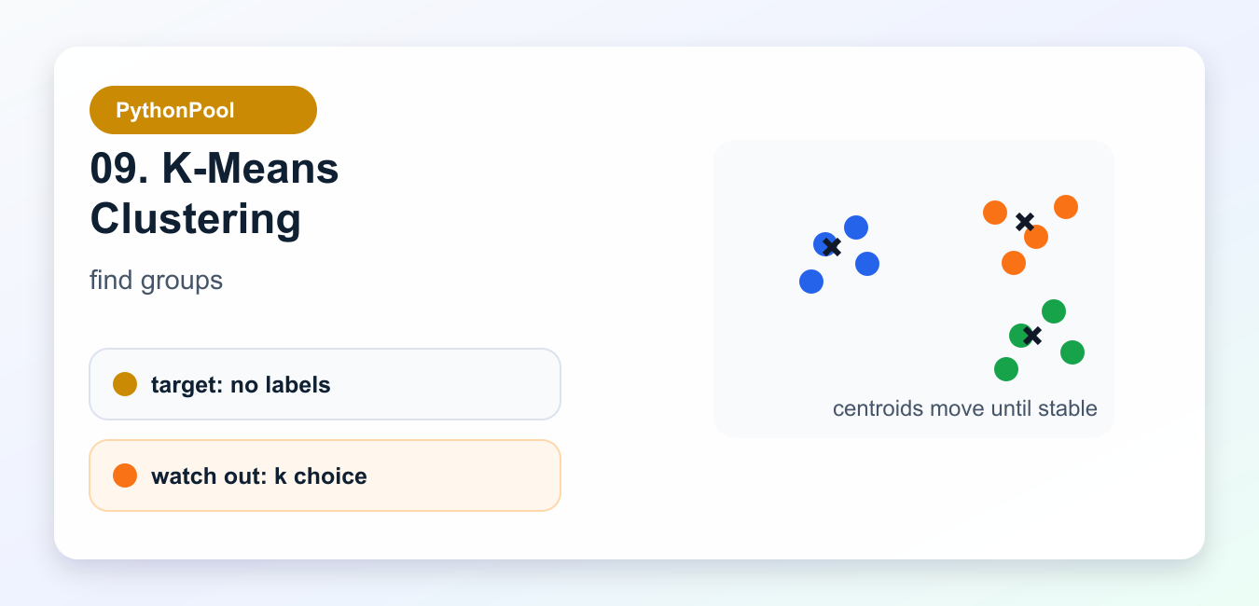The height and width of the screenshot is (606, 1259).
Task: Click gold dot beside target label
Action: pyautogui.click(x=125, y=384)
